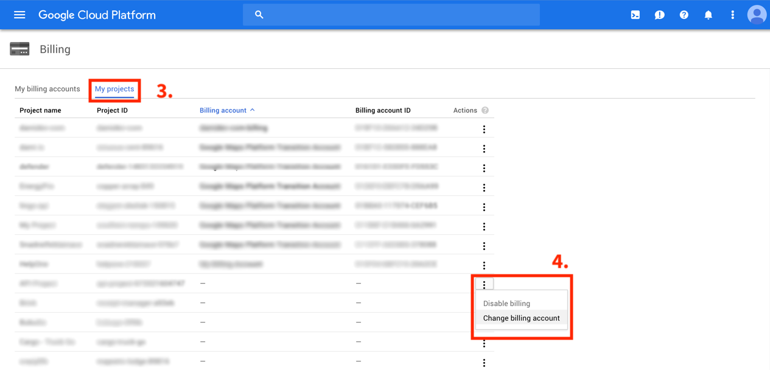Select Change billing account from the menu

(x=521, y=318)
